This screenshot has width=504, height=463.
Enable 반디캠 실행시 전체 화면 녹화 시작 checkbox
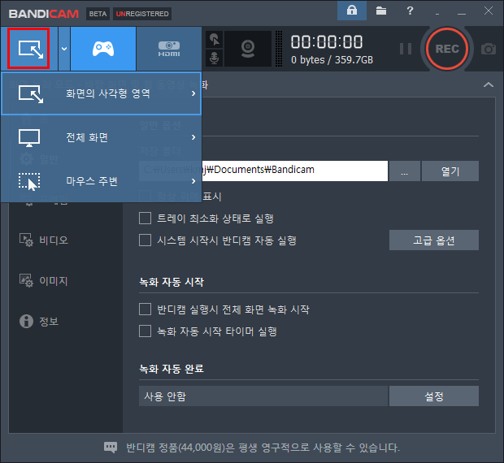[145, 309]
